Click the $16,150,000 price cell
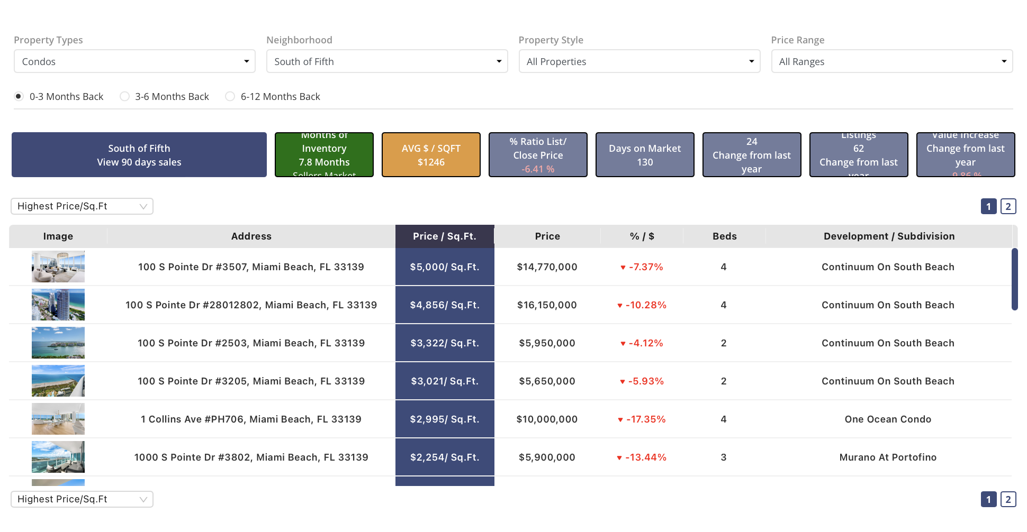 click(x=547, y=305)
